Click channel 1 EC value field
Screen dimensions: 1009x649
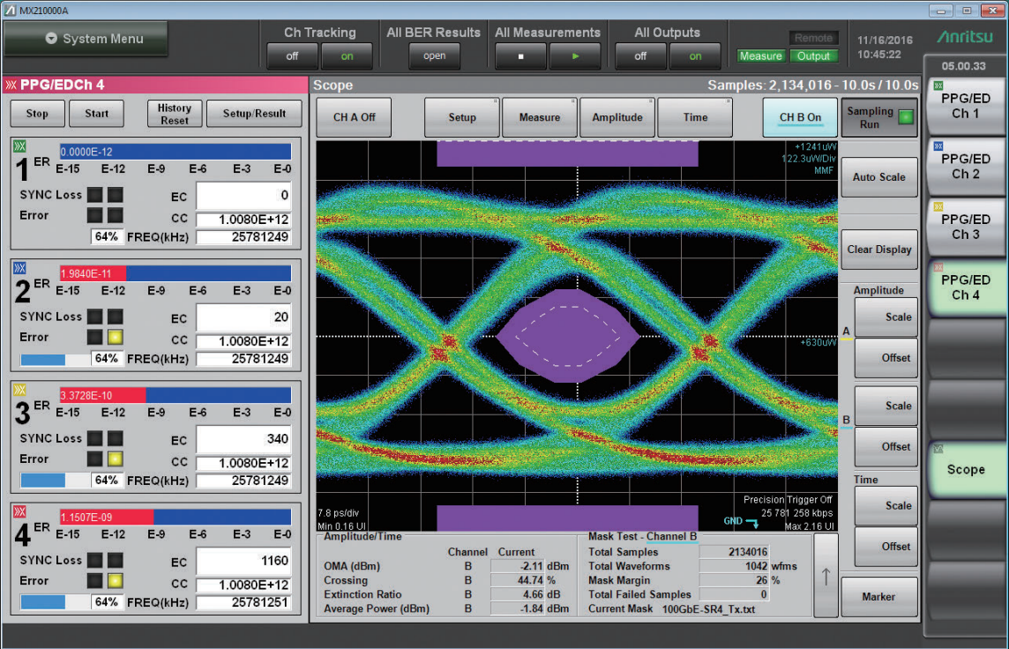click(243, 196)
